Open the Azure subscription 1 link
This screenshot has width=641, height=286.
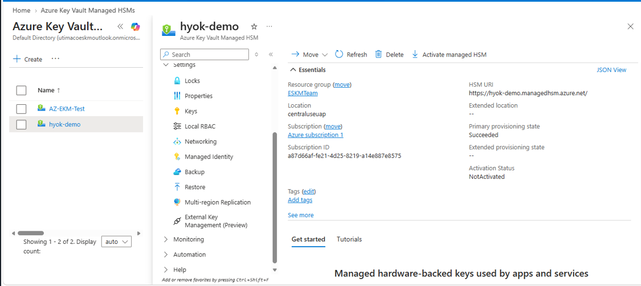316,135
